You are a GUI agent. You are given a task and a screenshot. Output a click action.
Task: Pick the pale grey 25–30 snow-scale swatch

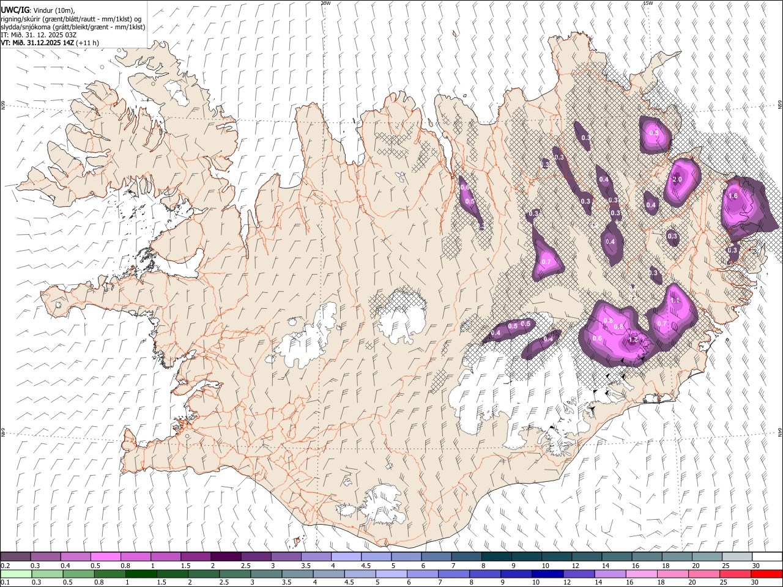[737, 557]
